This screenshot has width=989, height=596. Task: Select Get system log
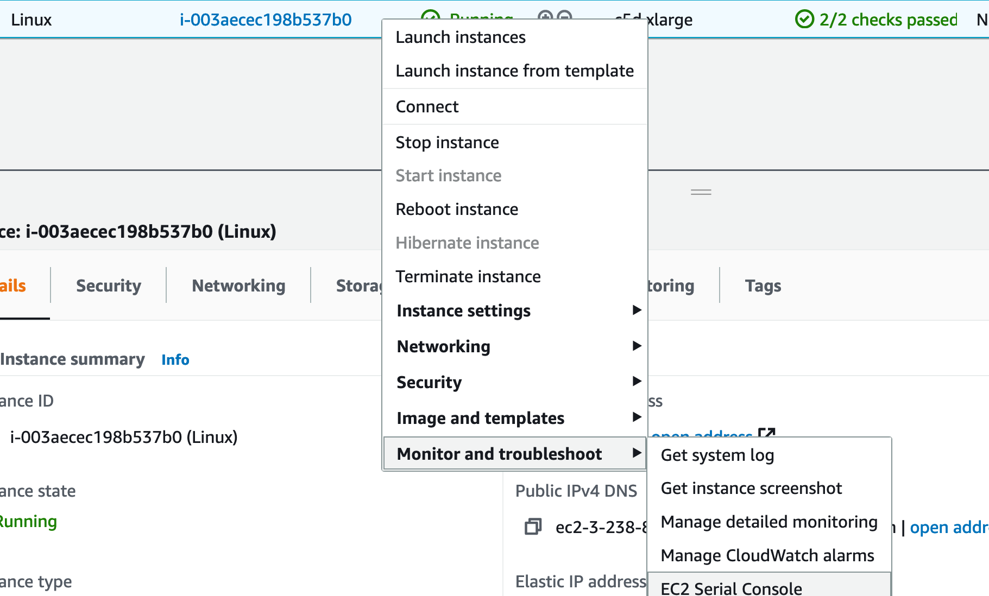pyautogui.click(x=717, y=455)
